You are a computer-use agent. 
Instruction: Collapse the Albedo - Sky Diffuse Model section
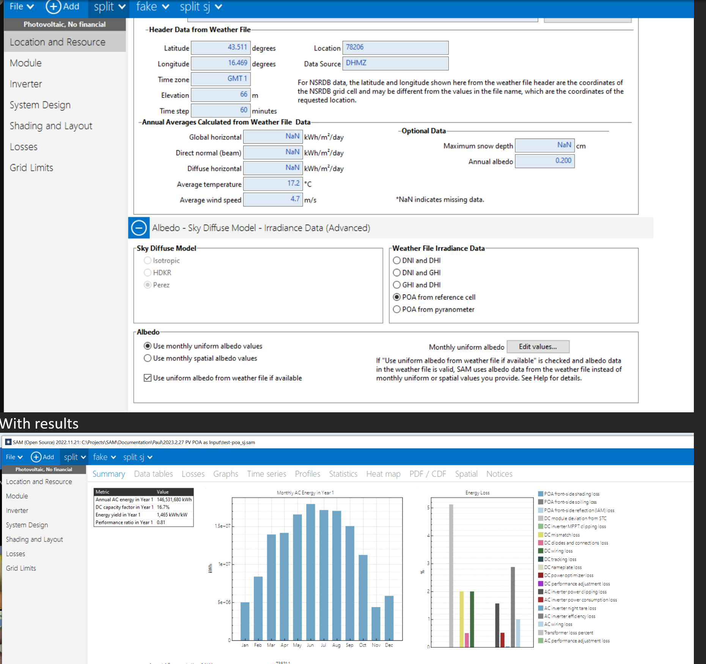(x=139, y=228)
